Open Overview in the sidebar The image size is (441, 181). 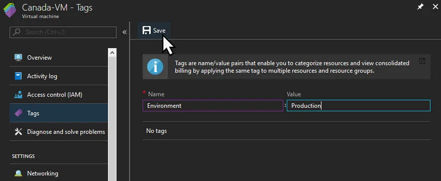(58, 58)
